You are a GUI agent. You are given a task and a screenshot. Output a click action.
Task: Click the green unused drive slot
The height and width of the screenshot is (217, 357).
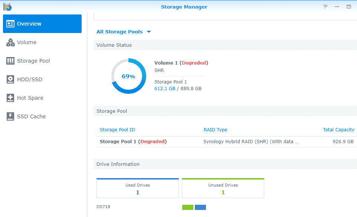pyautogui.click(x=188, y=207)
